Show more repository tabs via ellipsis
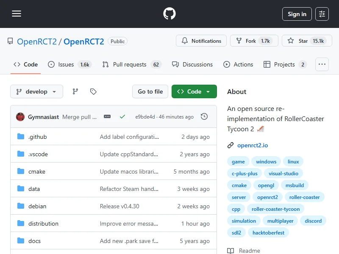The height and width of the screenshot is (254, 339). [x=322, y=64]
